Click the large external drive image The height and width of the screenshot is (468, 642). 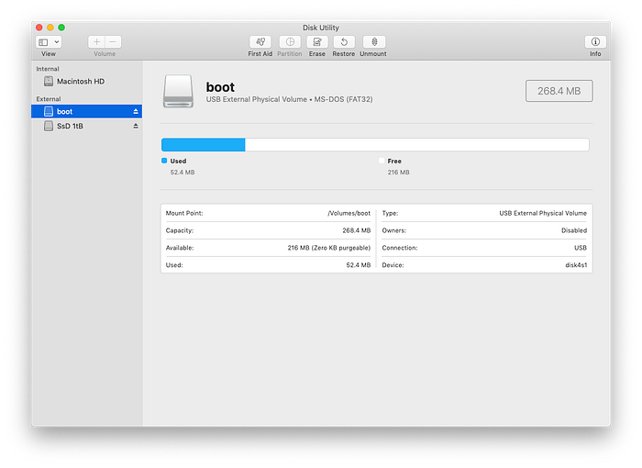tap(178, 92)
